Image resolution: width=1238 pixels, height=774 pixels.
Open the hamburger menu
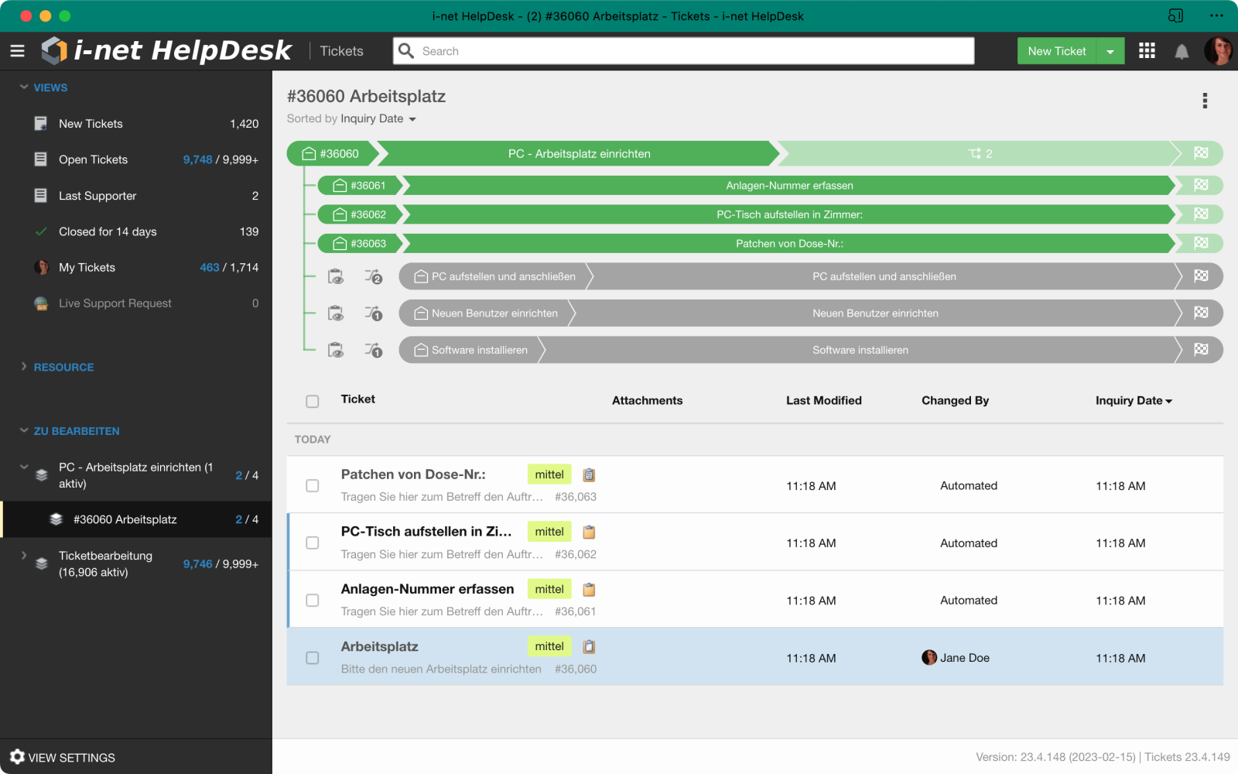tap(17, 51)
